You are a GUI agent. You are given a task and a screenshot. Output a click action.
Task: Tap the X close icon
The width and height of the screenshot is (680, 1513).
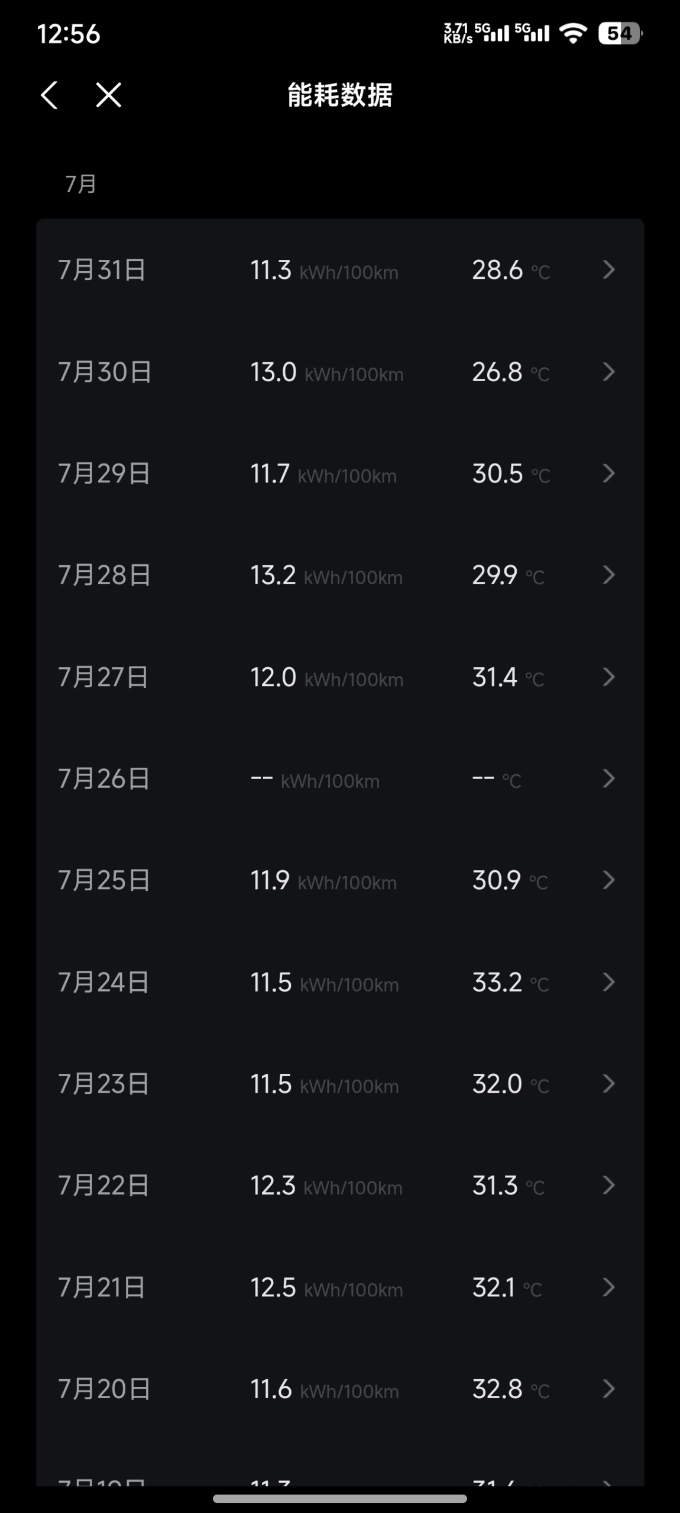point(109,95)
